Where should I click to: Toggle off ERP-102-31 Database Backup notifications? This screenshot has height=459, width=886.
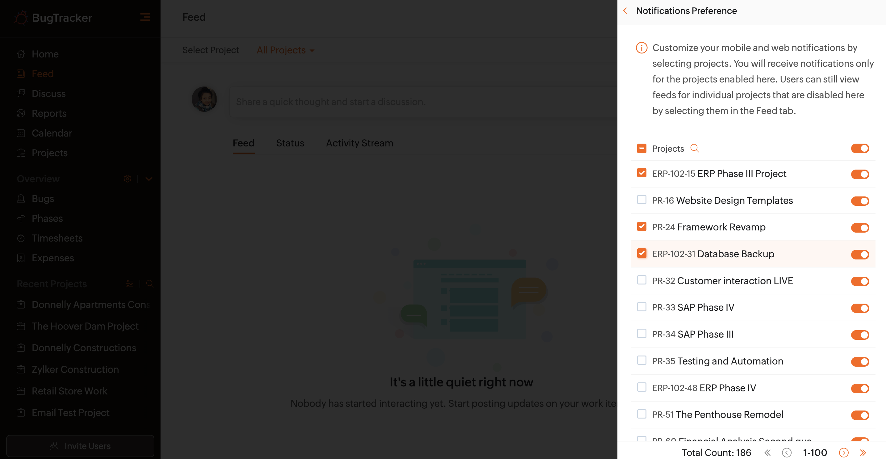point(860,254)
